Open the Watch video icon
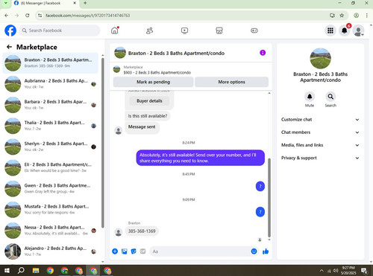Screen dimensions: 373x276 [184, 31]
